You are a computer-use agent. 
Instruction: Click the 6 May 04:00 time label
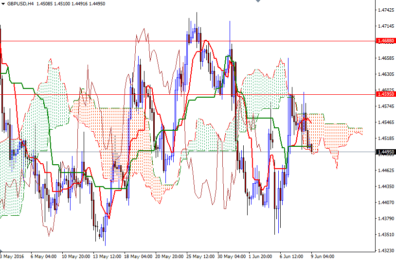pyautogui.click(x=43, y=256)
